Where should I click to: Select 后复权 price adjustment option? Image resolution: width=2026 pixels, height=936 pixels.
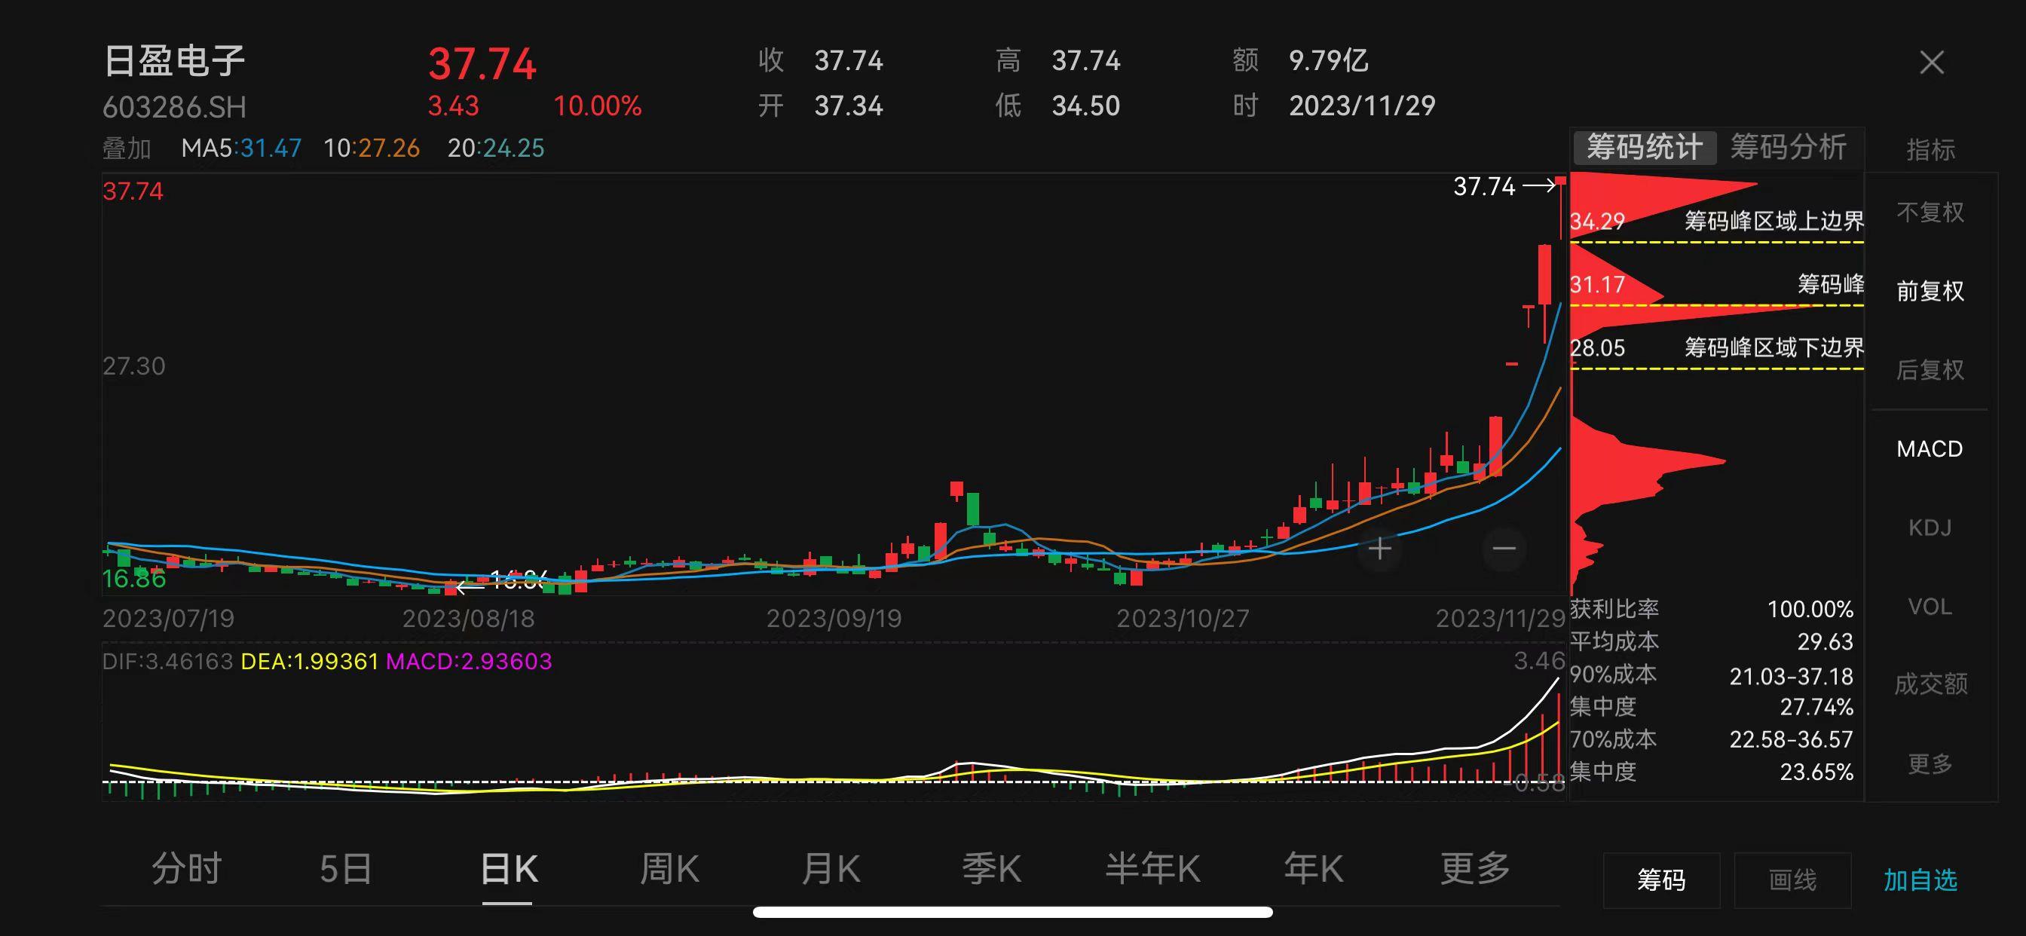(x=1930, y=370)
